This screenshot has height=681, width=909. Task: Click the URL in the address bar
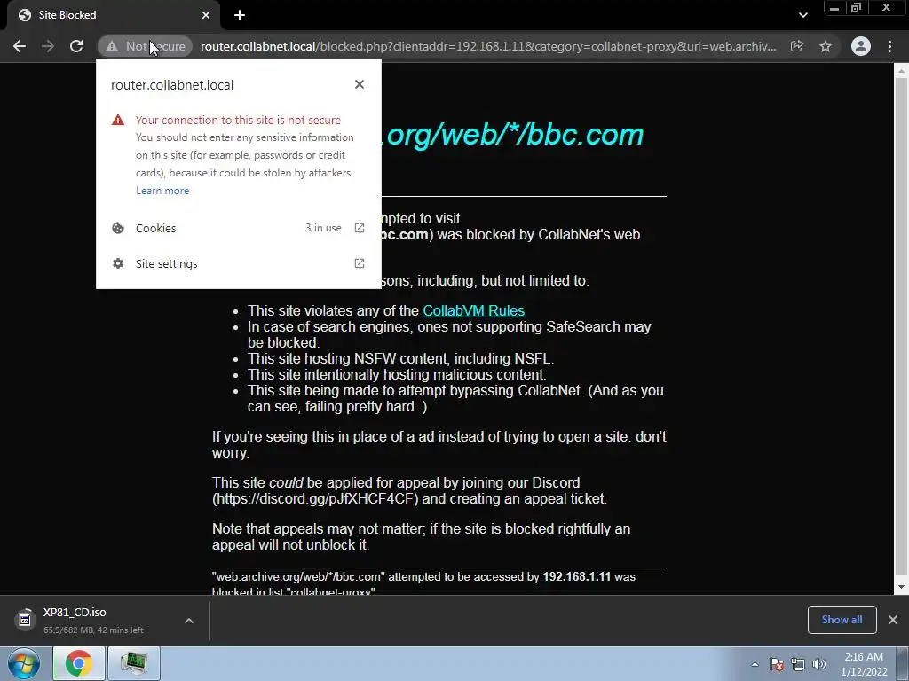(488, 46)
